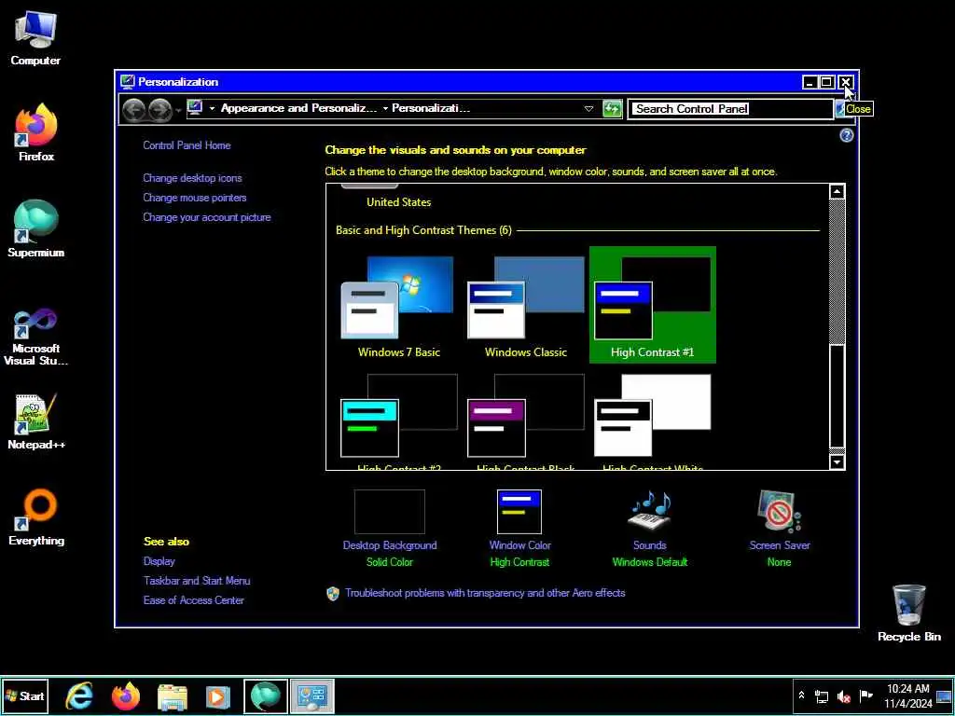Select the Supermium desktop shortcut
The width and height of the screenshot is (955, 716).
click(x=35, y=229)
